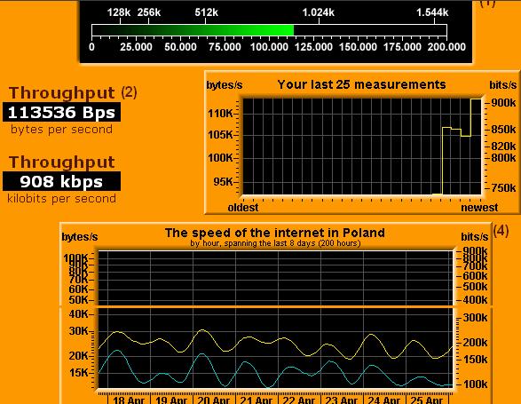Image resolution: width=521 pixels, height=404 pixels.
Task: Open footnote (4) beside Poland chart
Action: tap(501, 231)
